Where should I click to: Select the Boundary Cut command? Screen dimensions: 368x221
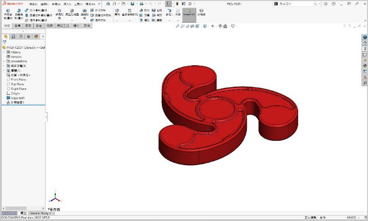98,20
